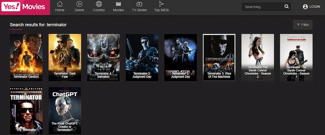Open Sarah Connor Chronicles Season 2 poster
325x135 pixels.
[257, 57]
